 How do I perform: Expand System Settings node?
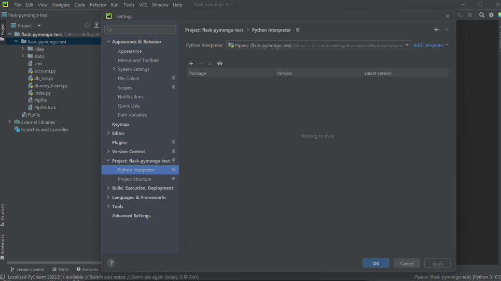[114, 69]
